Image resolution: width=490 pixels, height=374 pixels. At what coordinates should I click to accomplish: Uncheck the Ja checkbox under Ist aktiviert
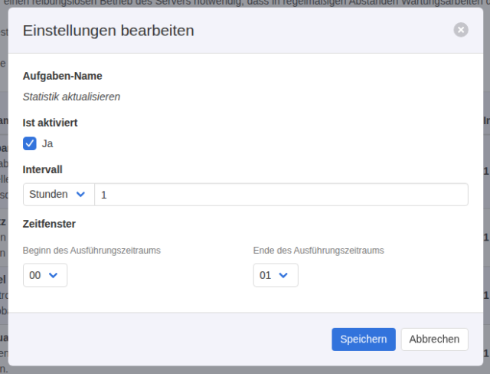(30, 144)
